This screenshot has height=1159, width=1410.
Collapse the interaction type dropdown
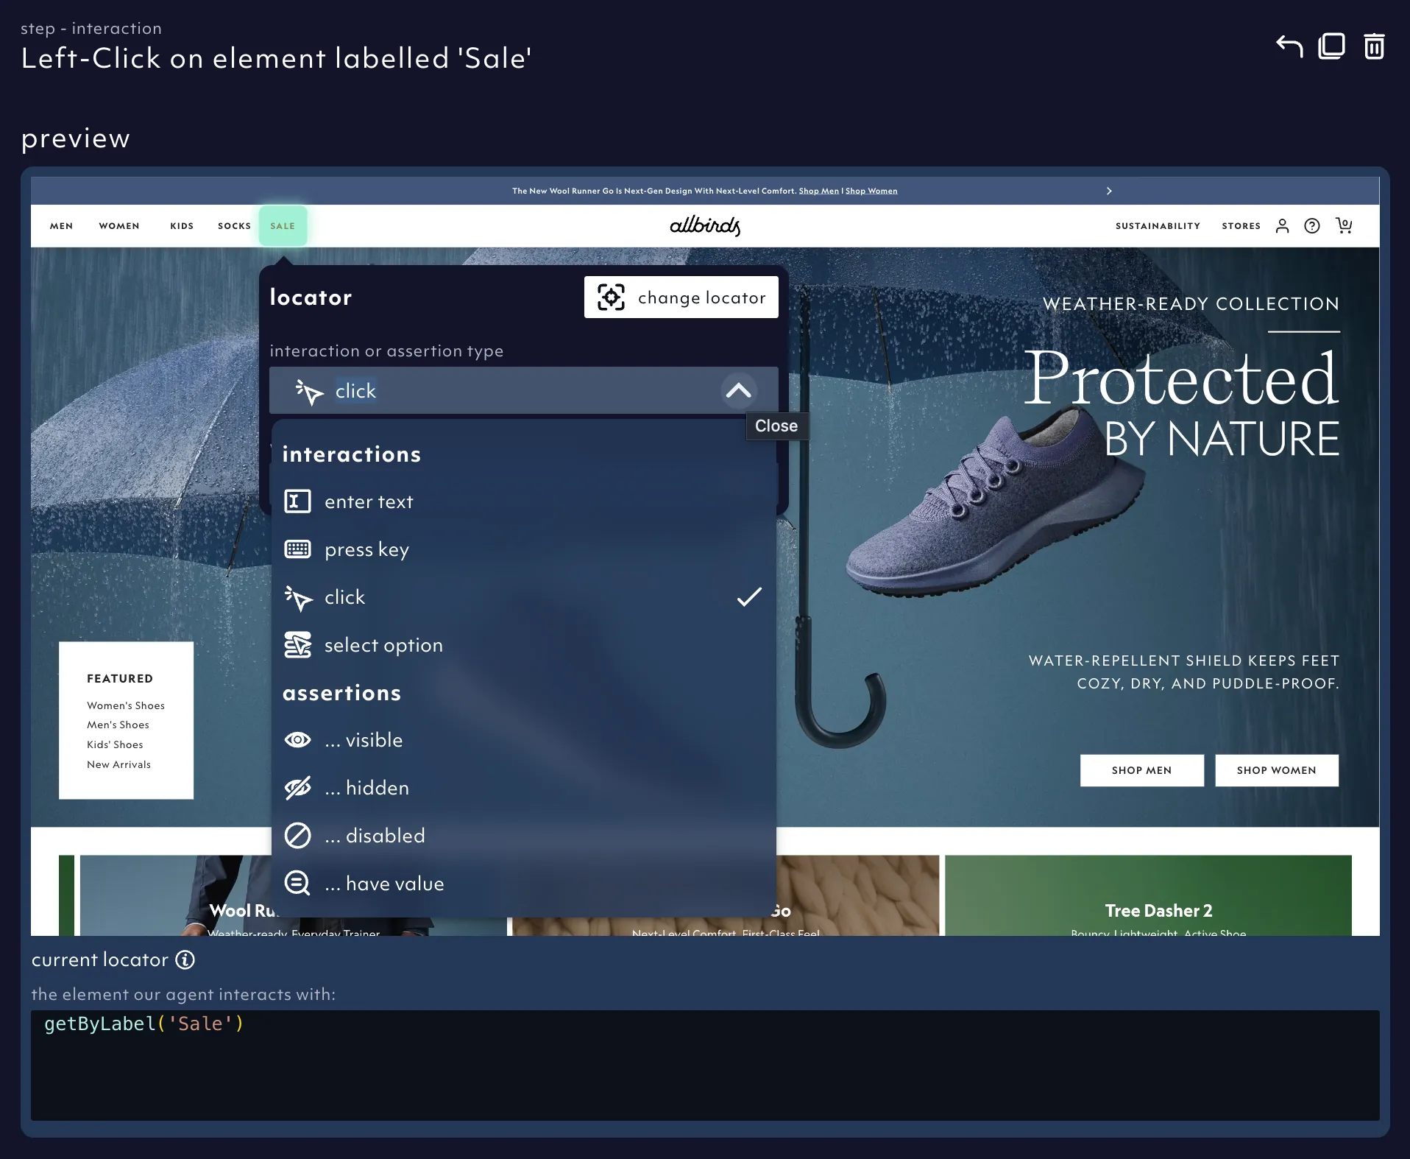point(738,390)
